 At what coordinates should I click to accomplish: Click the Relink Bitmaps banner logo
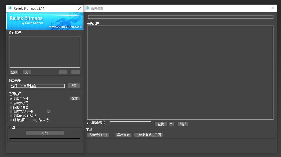tap(45, 21)
